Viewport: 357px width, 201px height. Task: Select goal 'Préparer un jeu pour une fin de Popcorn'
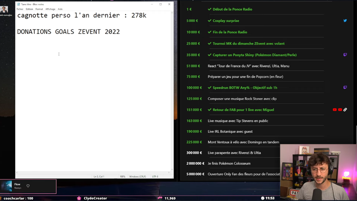coord(245,77)
